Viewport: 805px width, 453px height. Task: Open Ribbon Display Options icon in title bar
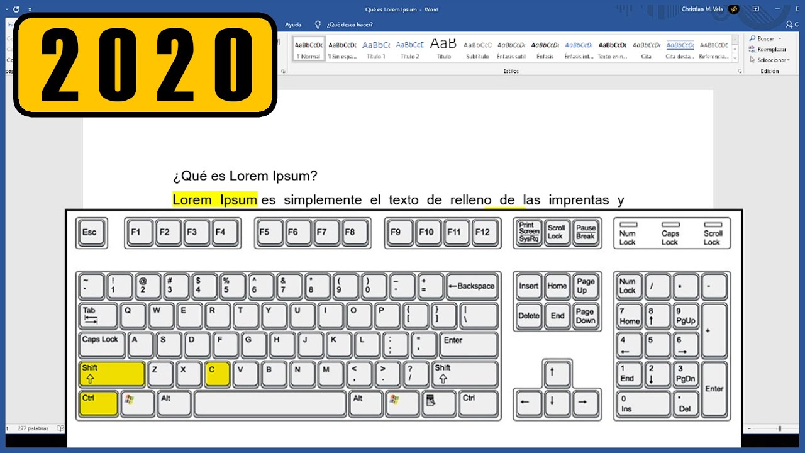click(x=755, y=9)
